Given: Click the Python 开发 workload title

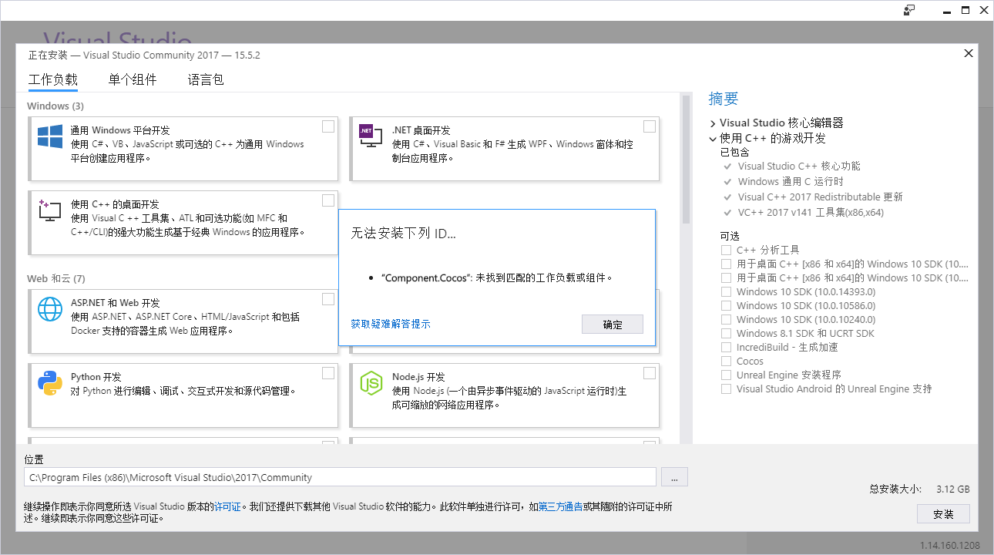Looking at the screenshot, I should (96, 377).
